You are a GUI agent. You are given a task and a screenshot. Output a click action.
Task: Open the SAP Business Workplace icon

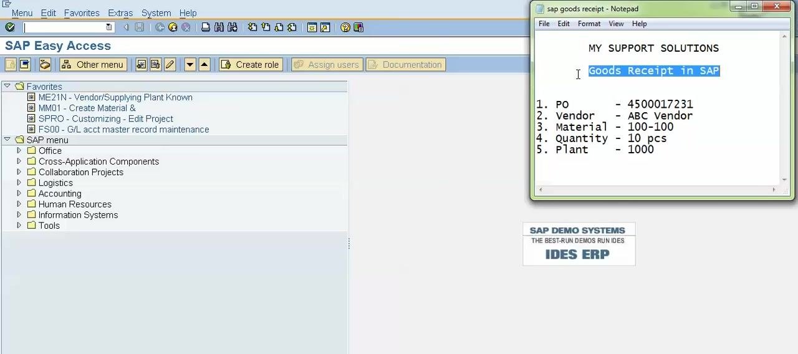(45, 65)
